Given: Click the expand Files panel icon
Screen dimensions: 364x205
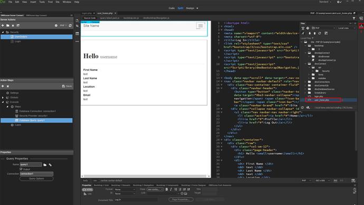Looking at the screenshot, I should 326,33.
